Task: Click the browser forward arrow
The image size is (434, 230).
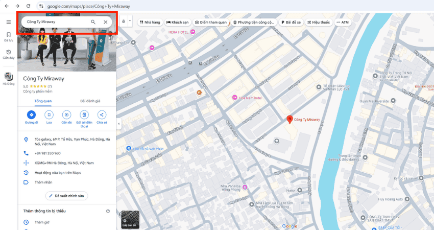Action: [17, 6]
